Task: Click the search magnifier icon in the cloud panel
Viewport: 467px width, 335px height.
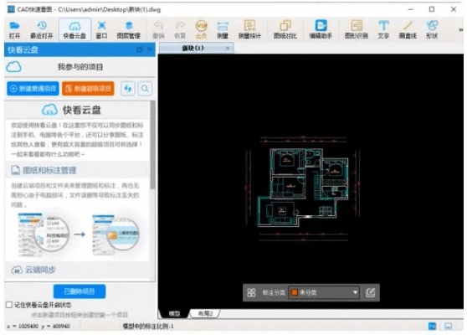Action: [145, 89]
